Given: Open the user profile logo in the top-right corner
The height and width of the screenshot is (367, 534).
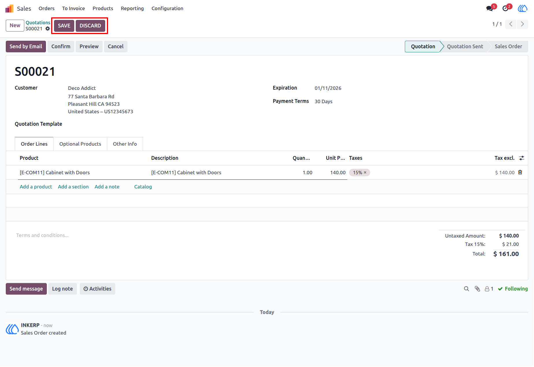Looking at the screenshot, I should click(x=522, y=8).
